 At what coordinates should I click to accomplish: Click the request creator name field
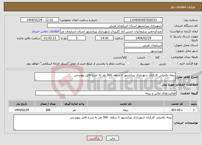pos(111,31)
